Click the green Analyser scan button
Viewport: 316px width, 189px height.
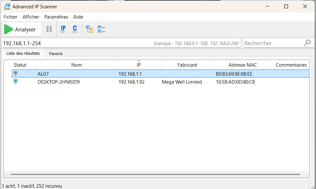(22, 29)
